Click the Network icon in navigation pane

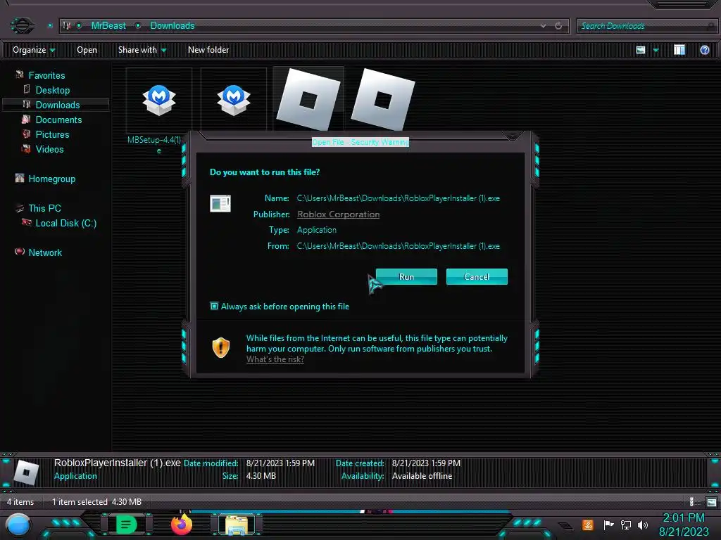[19, 251]
